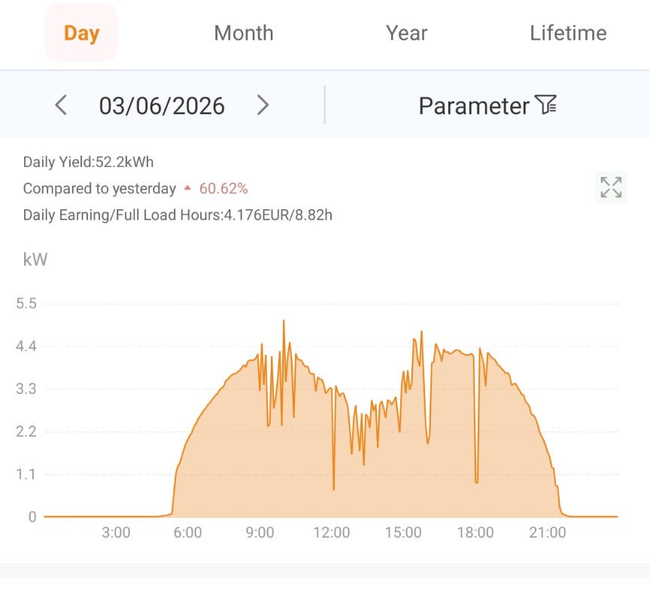
Task: Go to previous day arrow
Action: (x=62, y=105)
